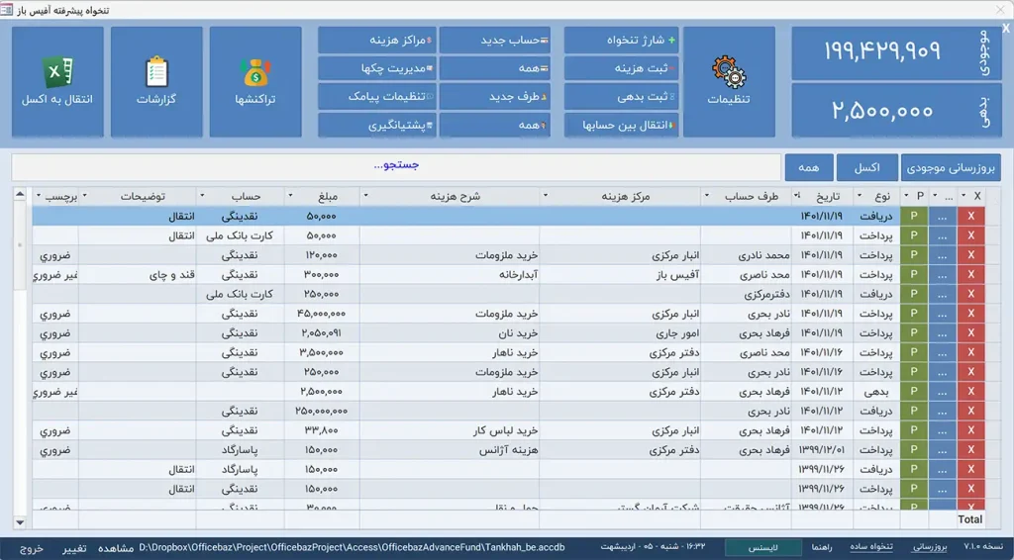Close the blue dashboard panel with white X
This screenshot has height=560, width=1014.
click(x=1006, y=29)
